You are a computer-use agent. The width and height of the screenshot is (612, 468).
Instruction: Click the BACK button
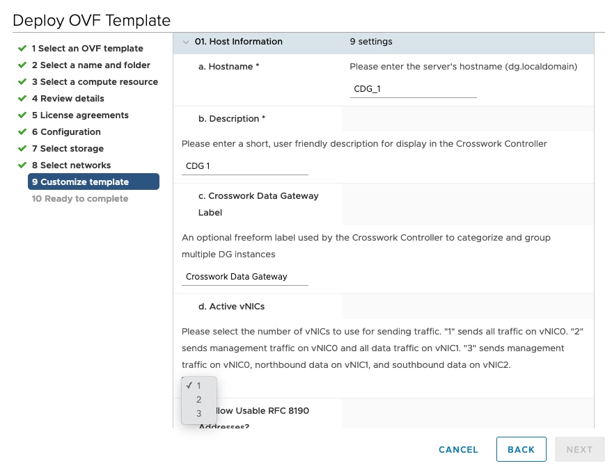point(521,449)
